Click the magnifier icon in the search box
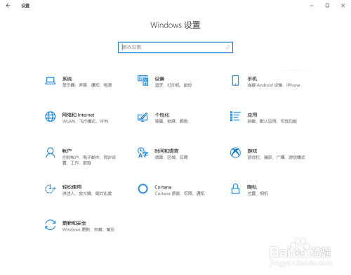Viewport: 351px width, 275px height. [x=228, y=47]
